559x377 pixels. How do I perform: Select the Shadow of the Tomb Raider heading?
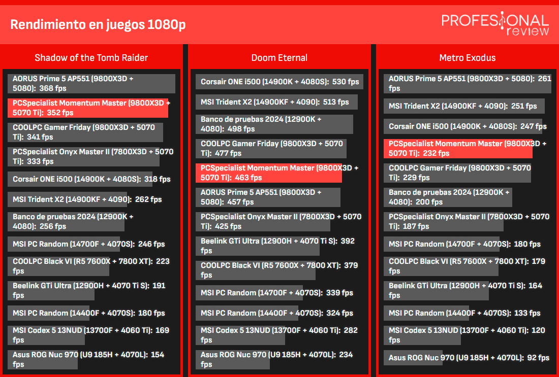tap(91, 58)
